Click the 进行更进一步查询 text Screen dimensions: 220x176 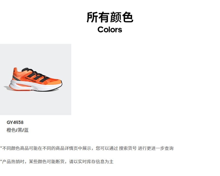pos(156,148)
